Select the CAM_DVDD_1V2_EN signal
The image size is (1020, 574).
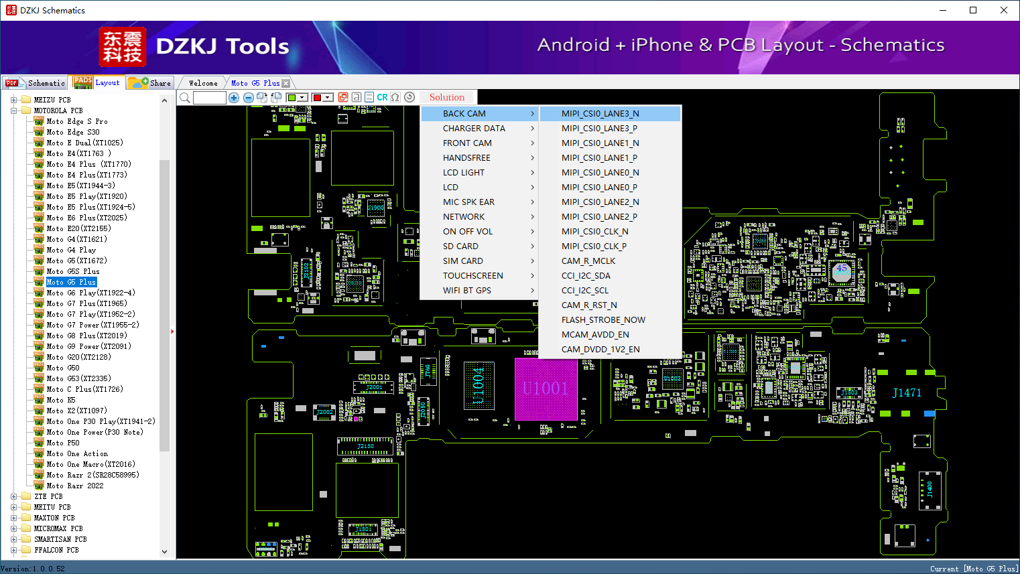[611, 350]
